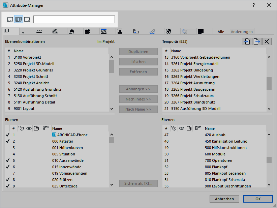Viewport: 277px width, 208px height.
Task: Open the Line Types tab icon
Action: 39,31
